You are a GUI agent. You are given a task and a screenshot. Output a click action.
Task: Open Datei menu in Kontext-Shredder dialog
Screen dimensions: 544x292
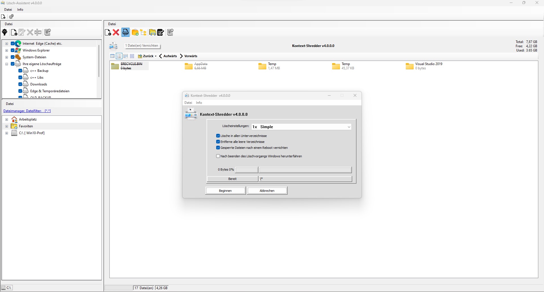pyautogui.click(x=188, y=103)
